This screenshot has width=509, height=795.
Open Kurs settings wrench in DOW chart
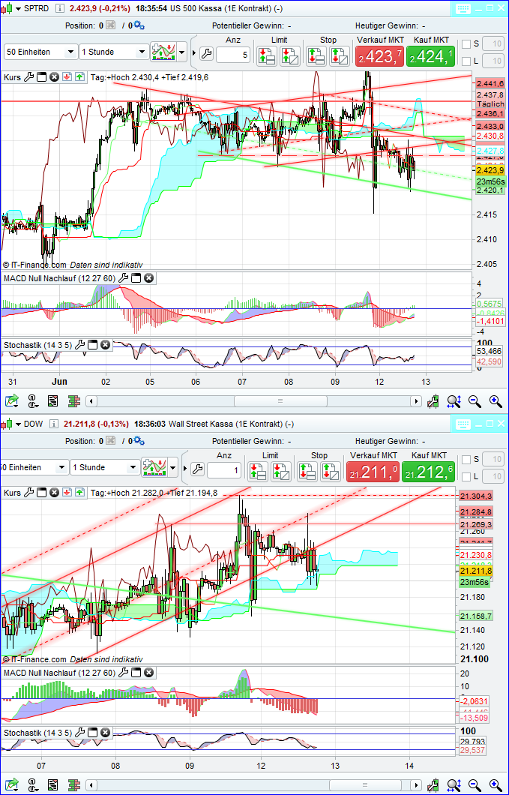coord(29,492)
